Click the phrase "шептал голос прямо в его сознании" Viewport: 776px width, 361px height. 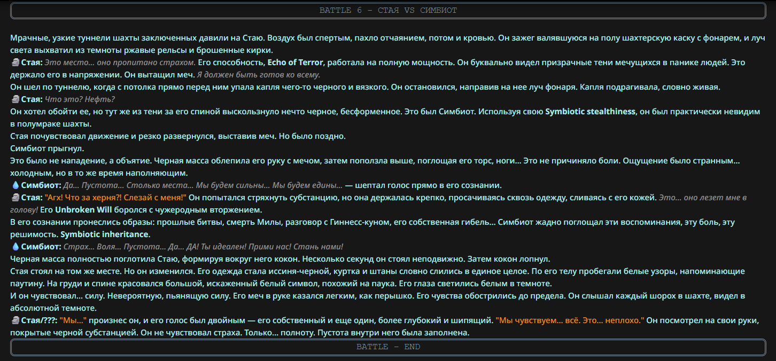pos(428,186)
